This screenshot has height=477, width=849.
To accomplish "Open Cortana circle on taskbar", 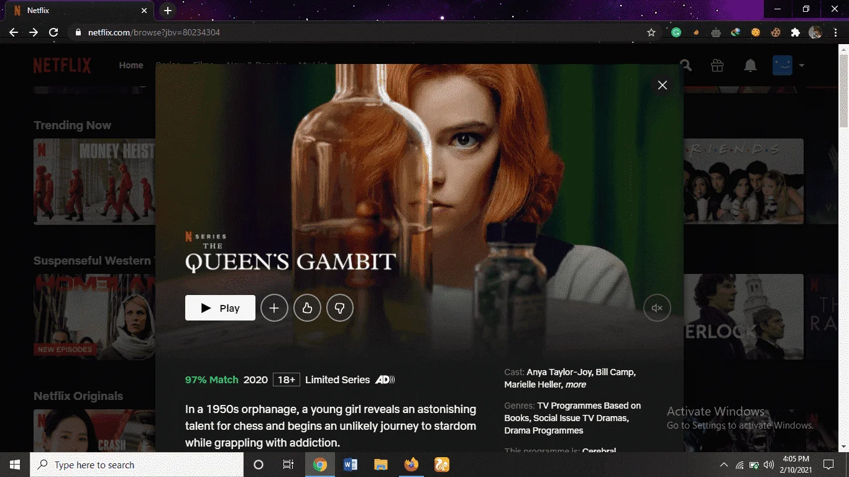I will pos(259,465).
